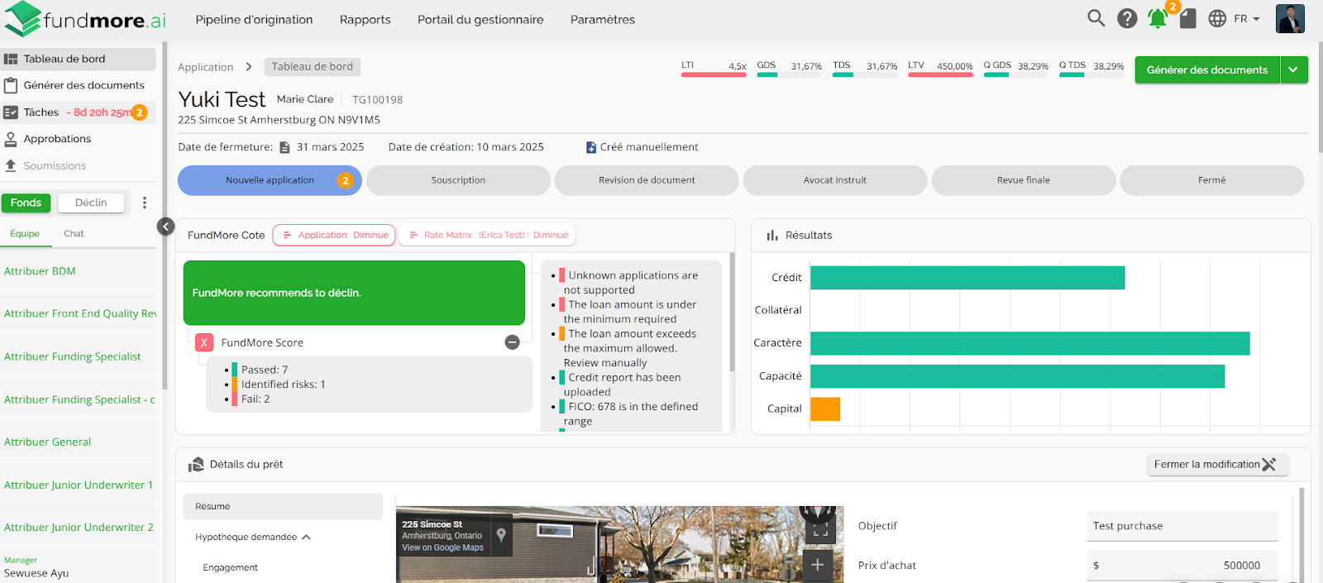This screenshot has height=583, width=1323.
Task: Switch to the Chat tab
Action: (74, 234)
